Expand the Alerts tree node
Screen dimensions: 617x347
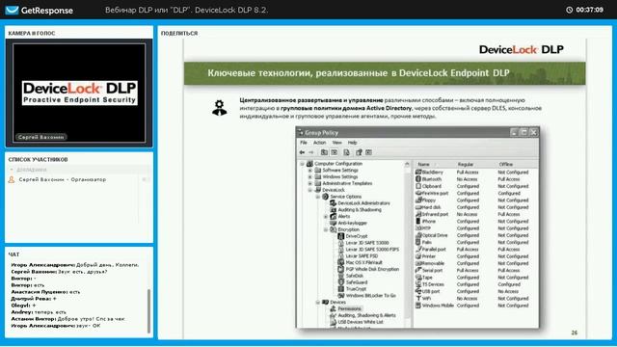pos(326,216)
